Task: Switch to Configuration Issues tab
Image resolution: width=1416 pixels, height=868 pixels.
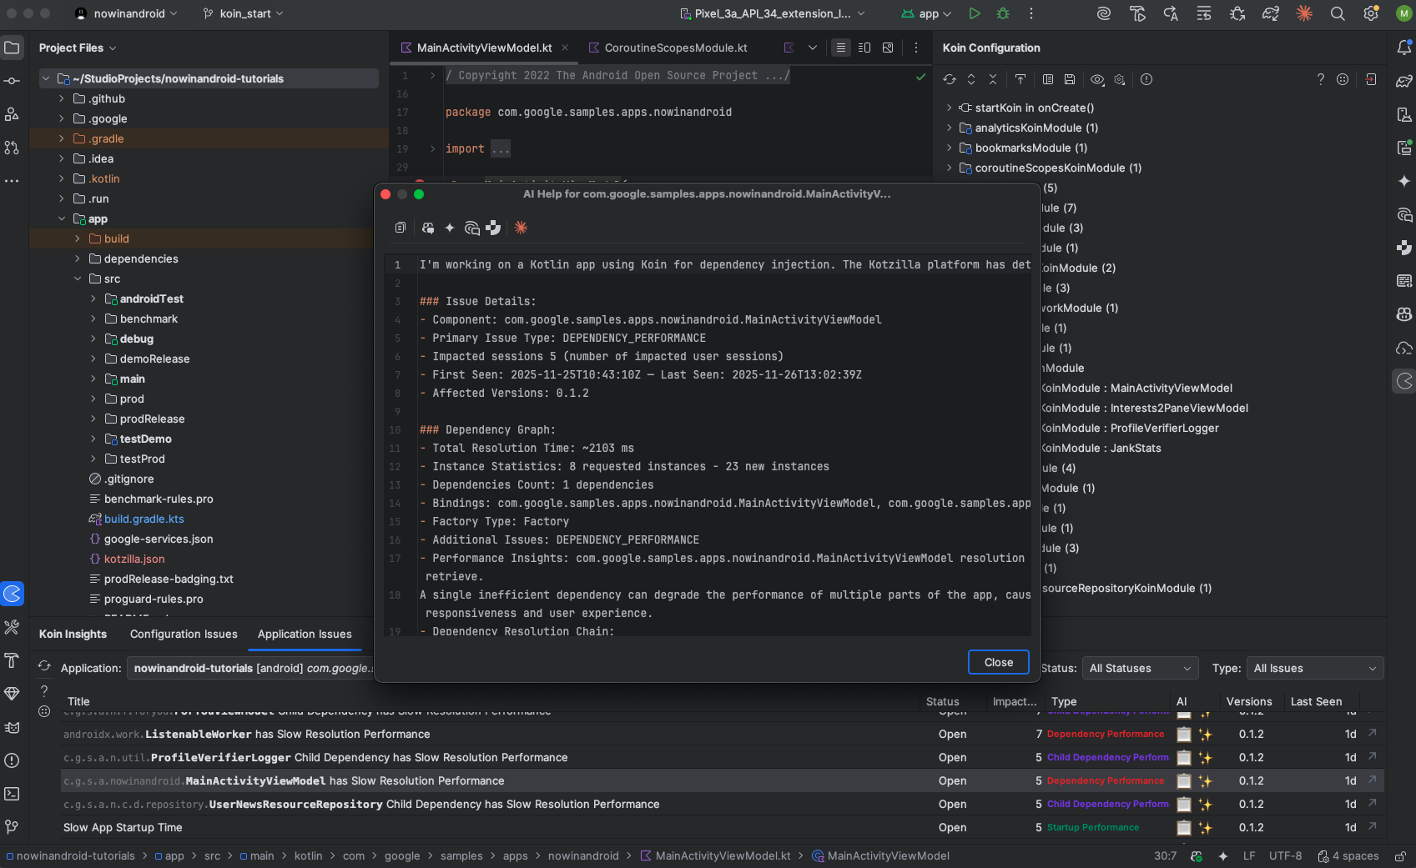Action: pos(184,634)
